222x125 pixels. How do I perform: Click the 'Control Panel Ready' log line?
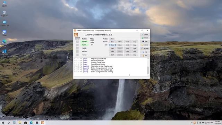[98, 64]
